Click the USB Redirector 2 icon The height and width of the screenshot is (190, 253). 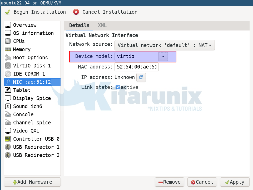tap(8, 155)
